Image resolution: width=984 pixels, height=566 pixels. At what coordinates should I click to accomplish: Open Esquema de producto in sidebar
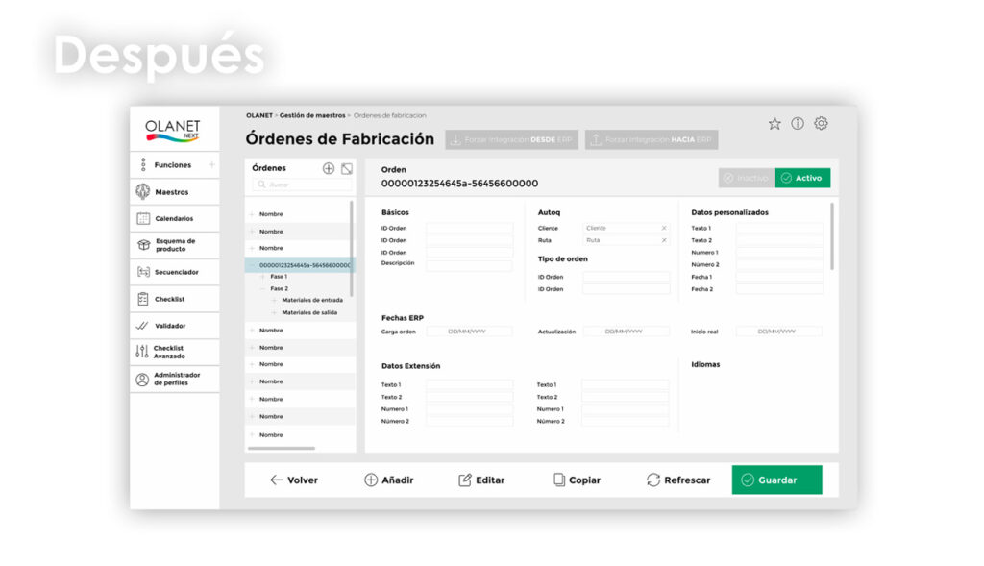[174, 245]
